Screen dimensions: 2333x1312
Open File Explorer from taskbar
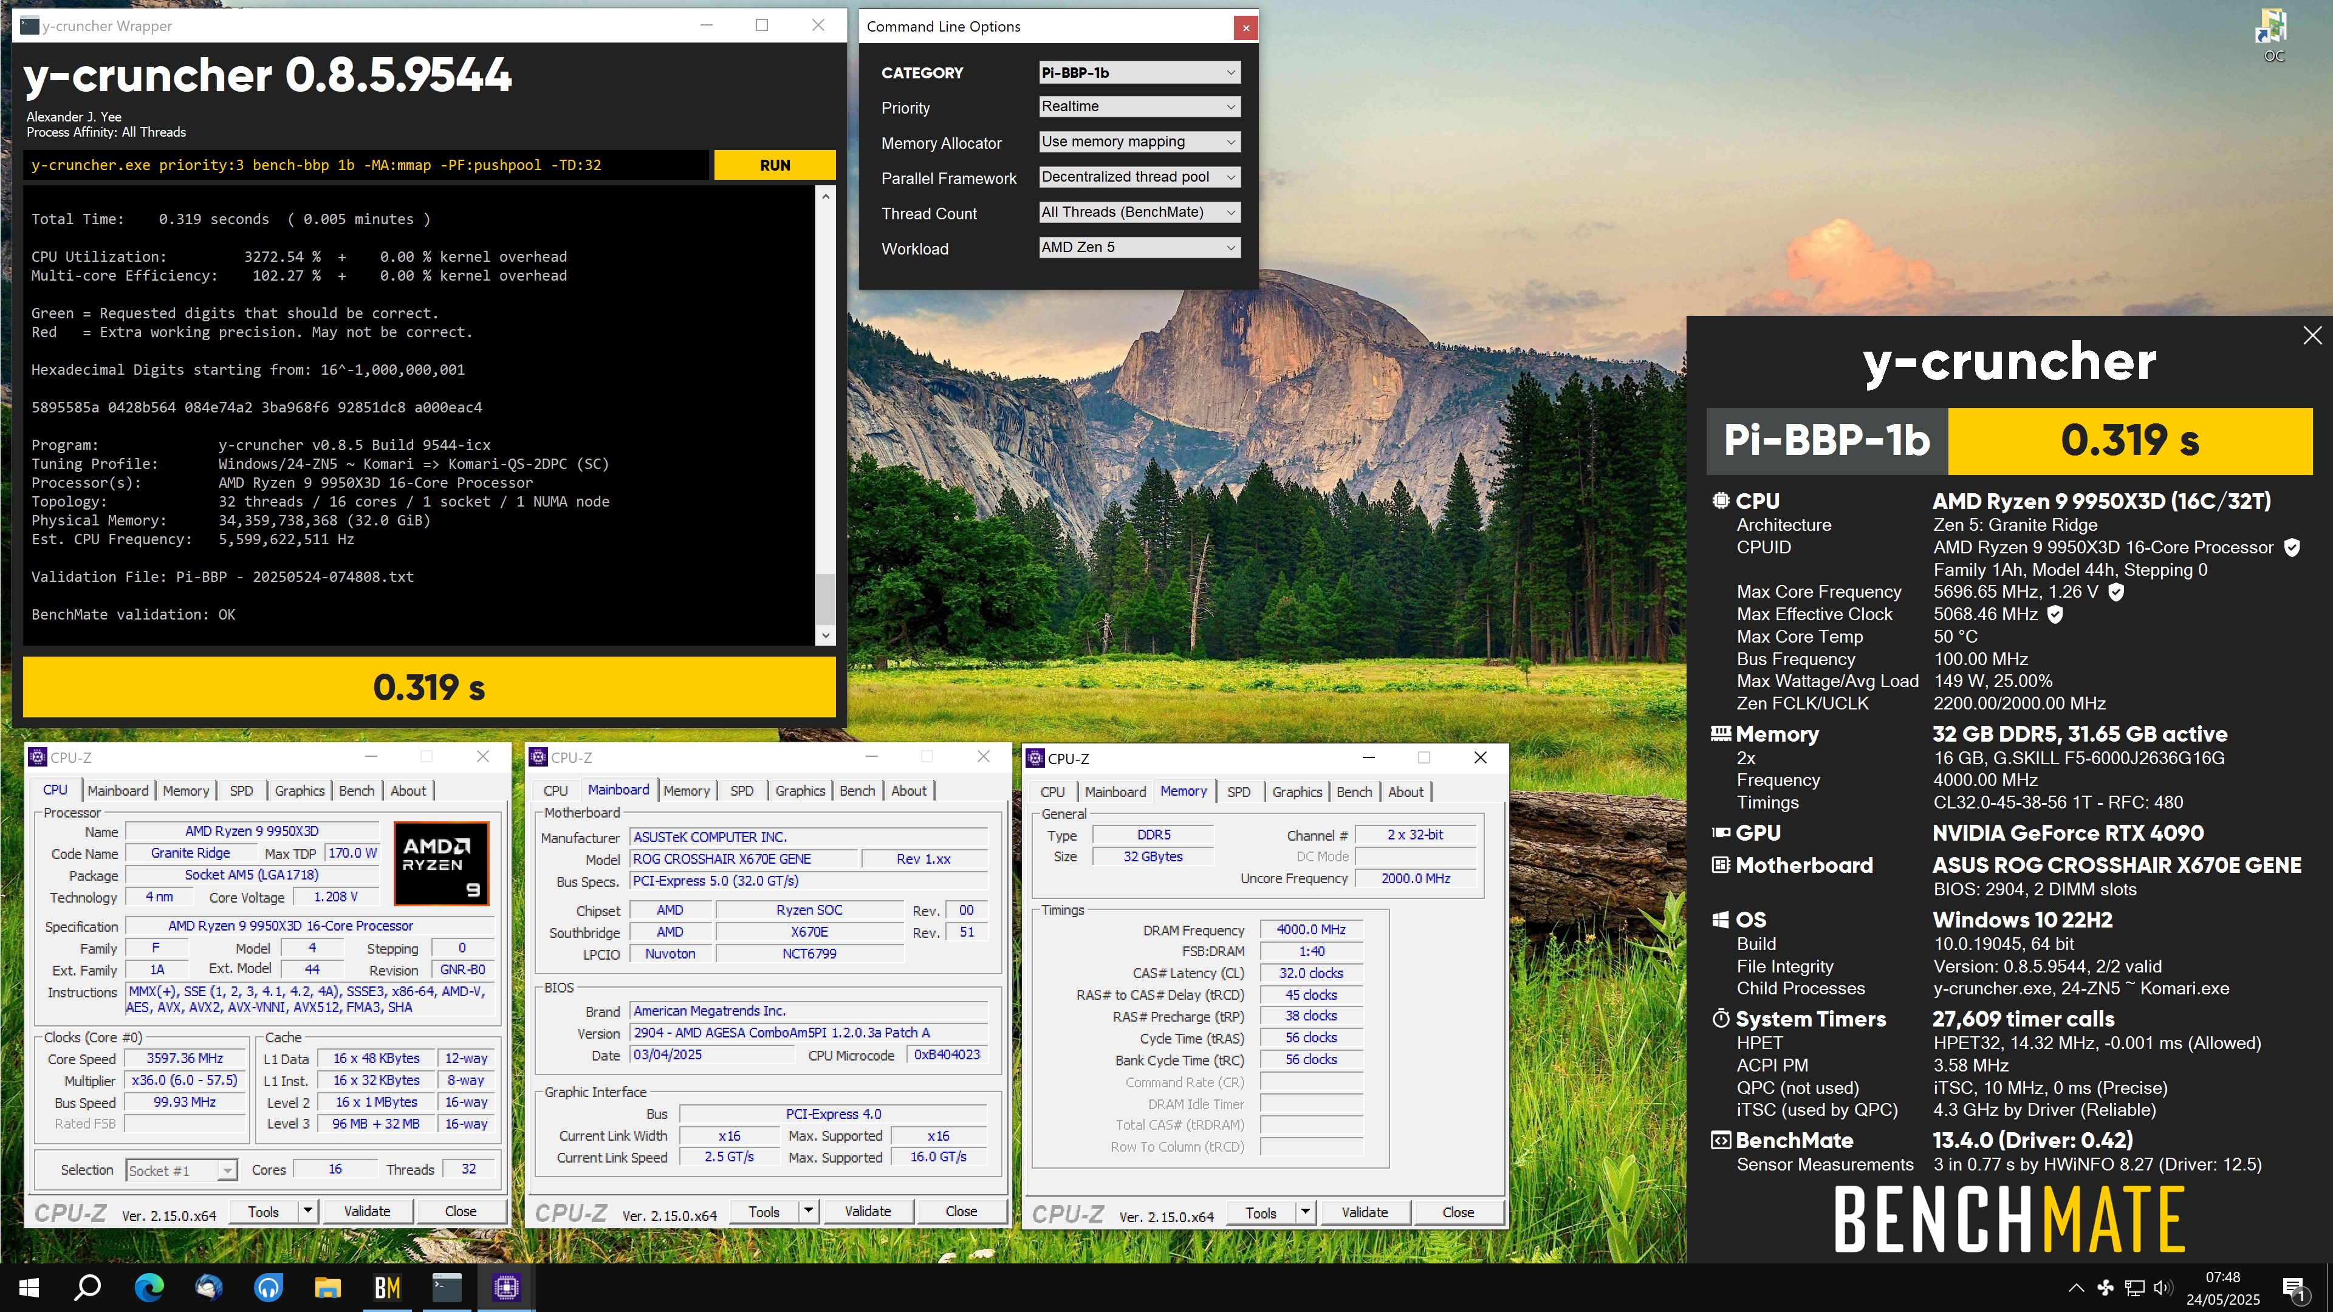328,1286
